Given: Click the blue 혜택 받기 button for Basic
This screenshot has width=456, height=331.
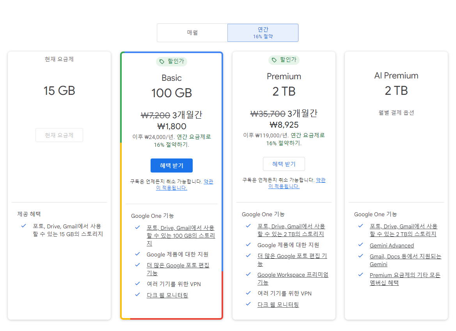Looking at the screenshot, I should tap(172, 165).
